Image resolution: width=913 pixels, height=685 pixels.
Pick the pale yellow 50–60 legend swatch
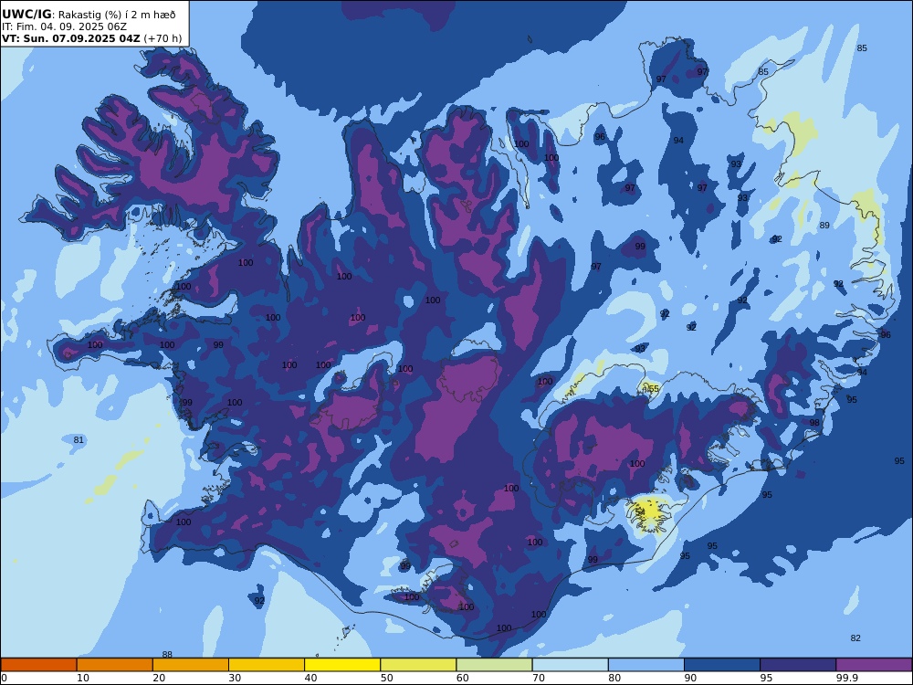tap(418, 665)
